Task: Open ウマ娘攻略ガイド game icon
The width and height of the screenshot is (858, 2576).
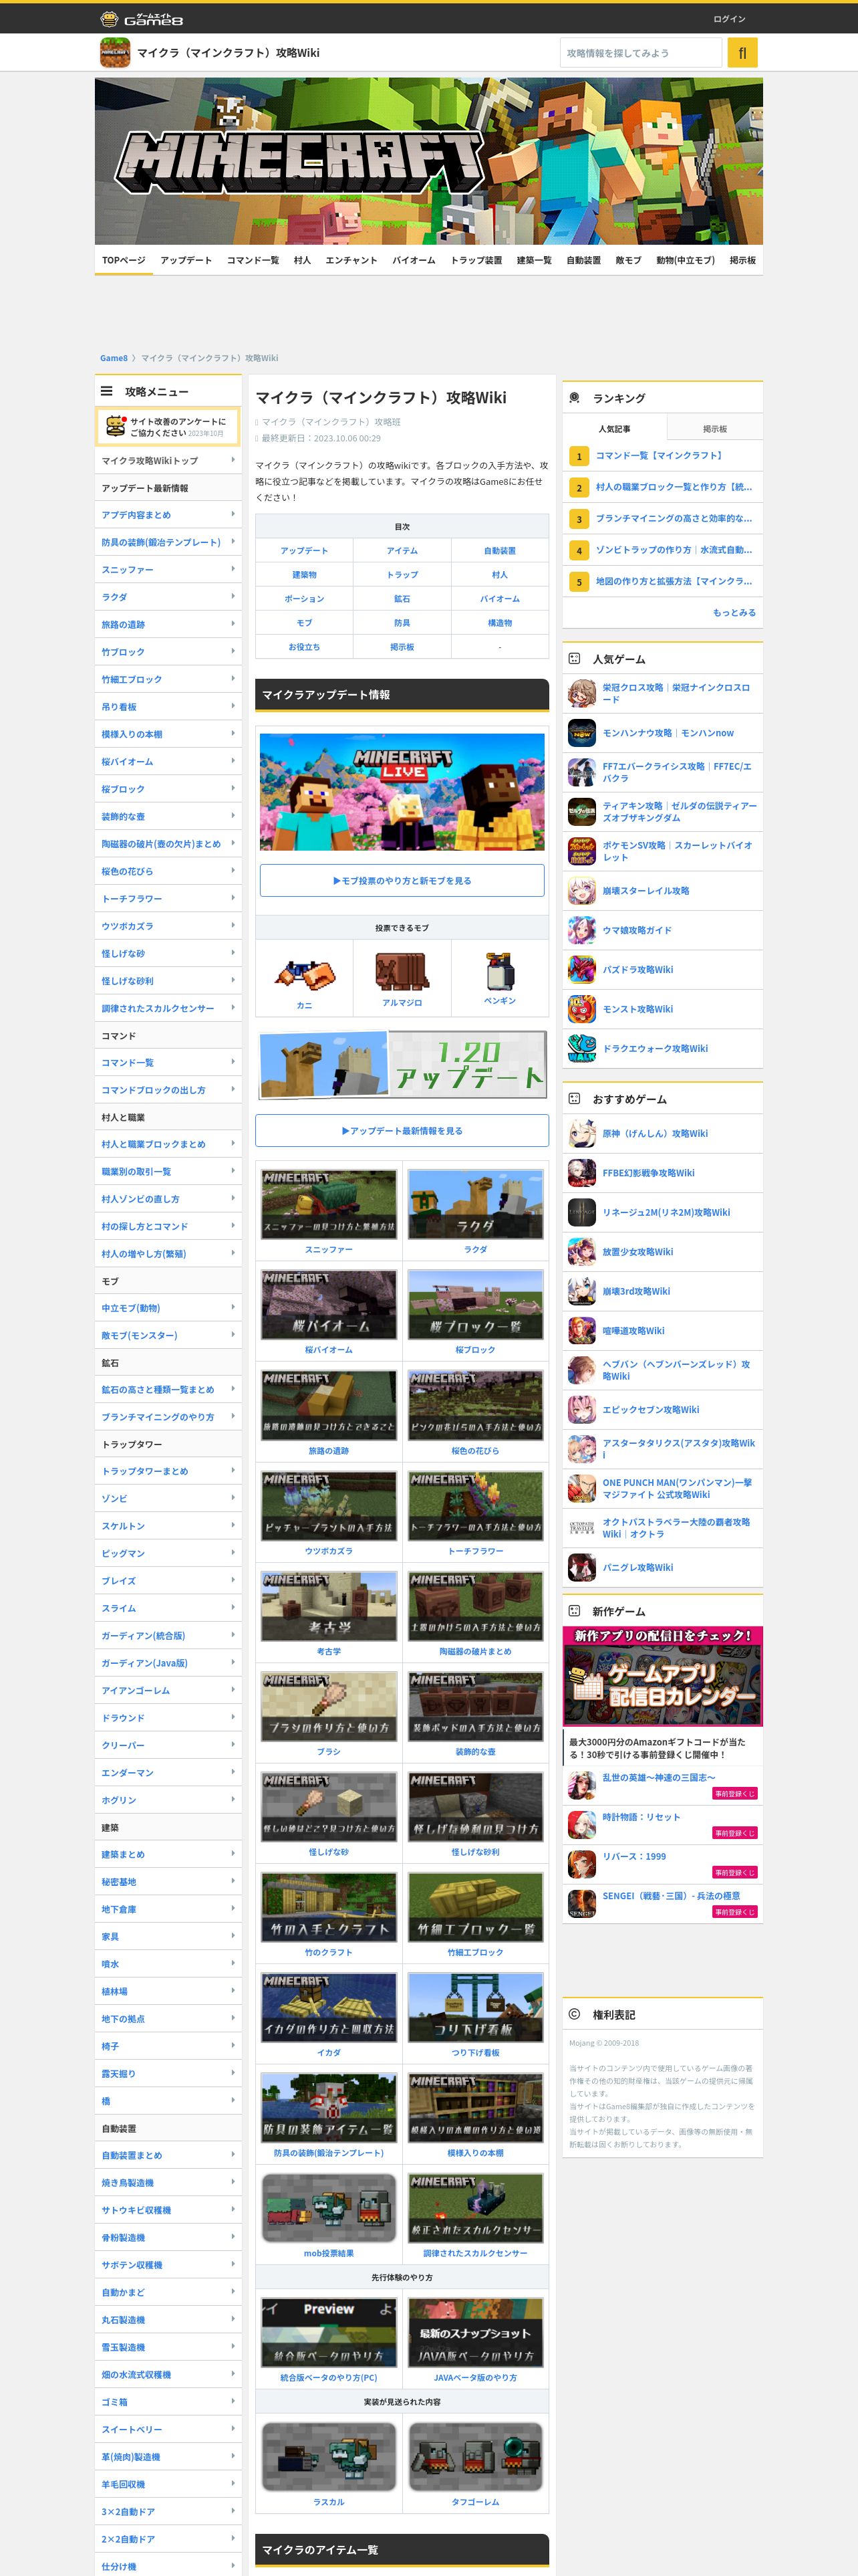Action: coord(581,930)
